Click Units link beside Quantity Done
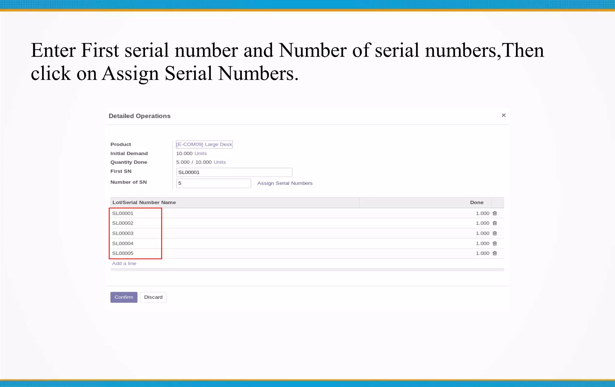615x387 pixels. [220, 162]
